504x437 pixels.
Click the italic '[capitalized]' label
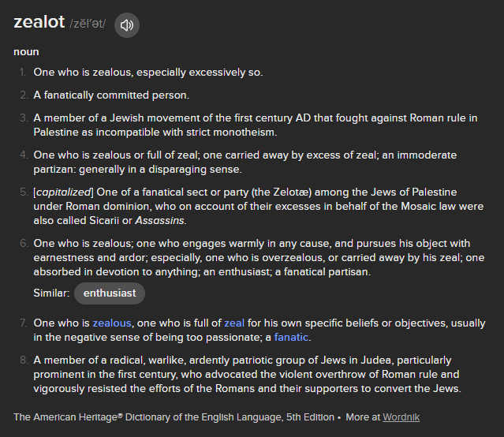(x=64, y=192)
